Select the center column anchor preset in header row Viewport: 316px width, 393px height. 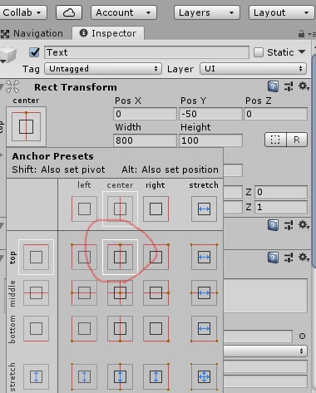tap(120, 209)
